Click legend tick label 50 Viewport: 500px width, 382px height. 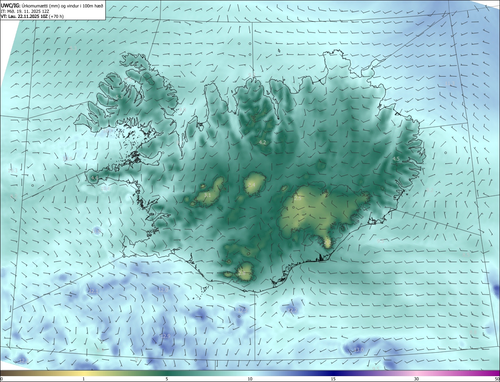pos(497,379)
